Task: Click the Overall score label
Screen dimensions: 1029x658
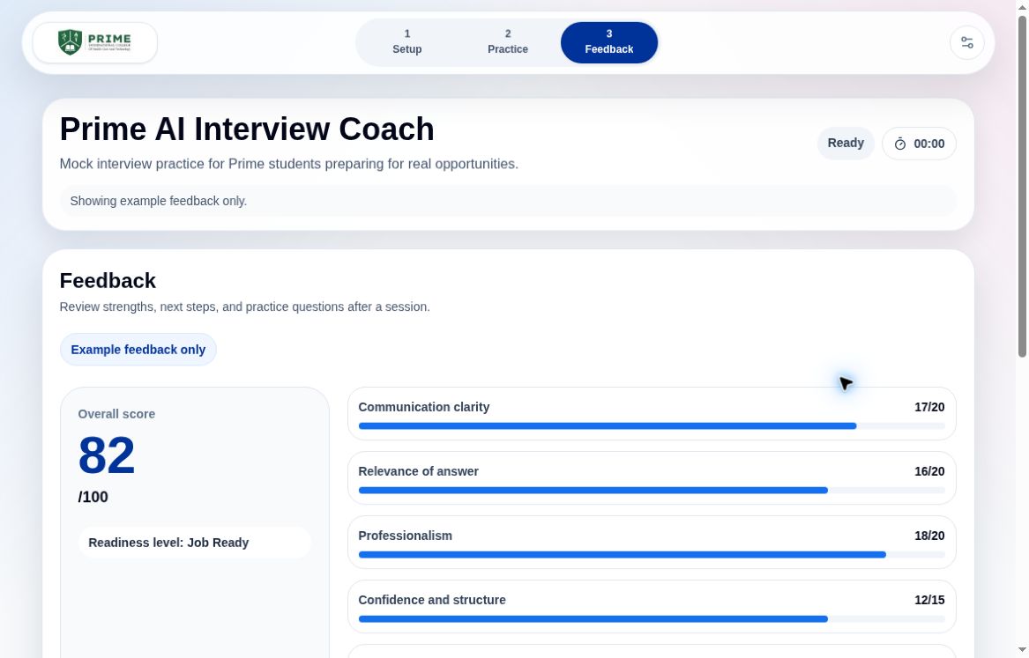Action: [116, 414]
